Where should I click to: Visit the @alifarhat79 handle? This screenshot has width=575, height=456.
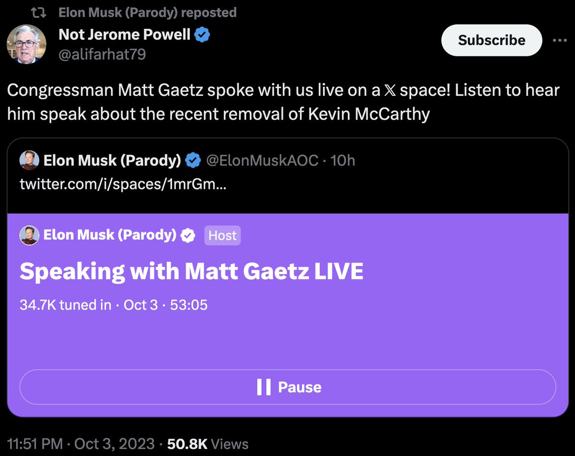point(102,55)
